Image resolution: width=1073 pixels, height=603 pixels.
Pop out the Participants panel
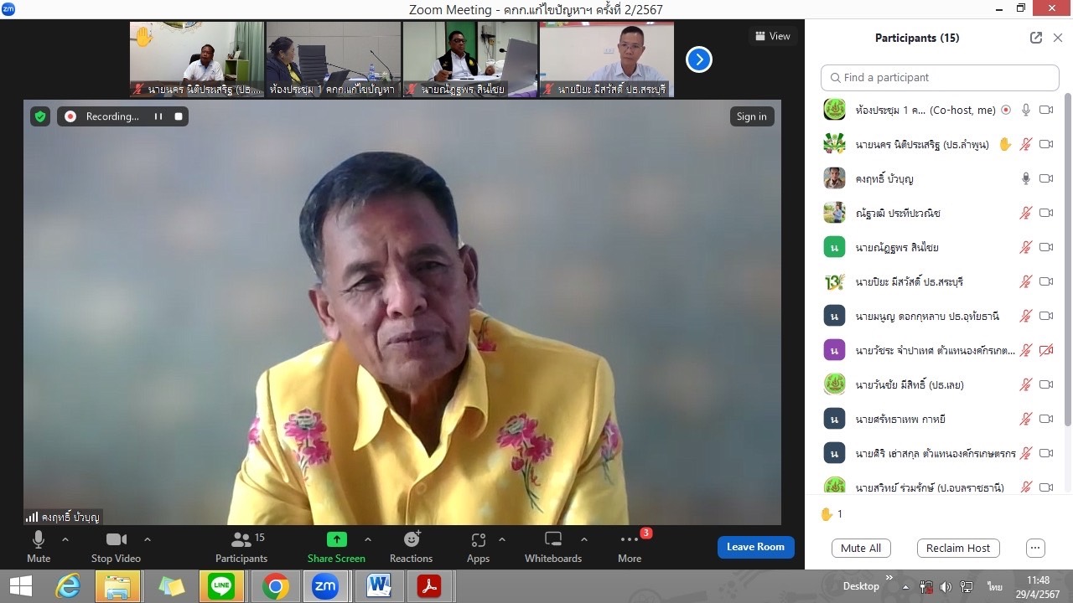tap(1036, 38)
